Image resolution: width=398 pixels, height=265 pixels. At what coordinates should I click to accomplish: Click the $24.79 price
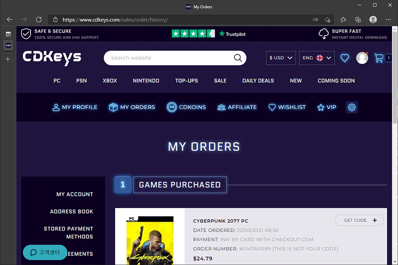pos(203,259)
